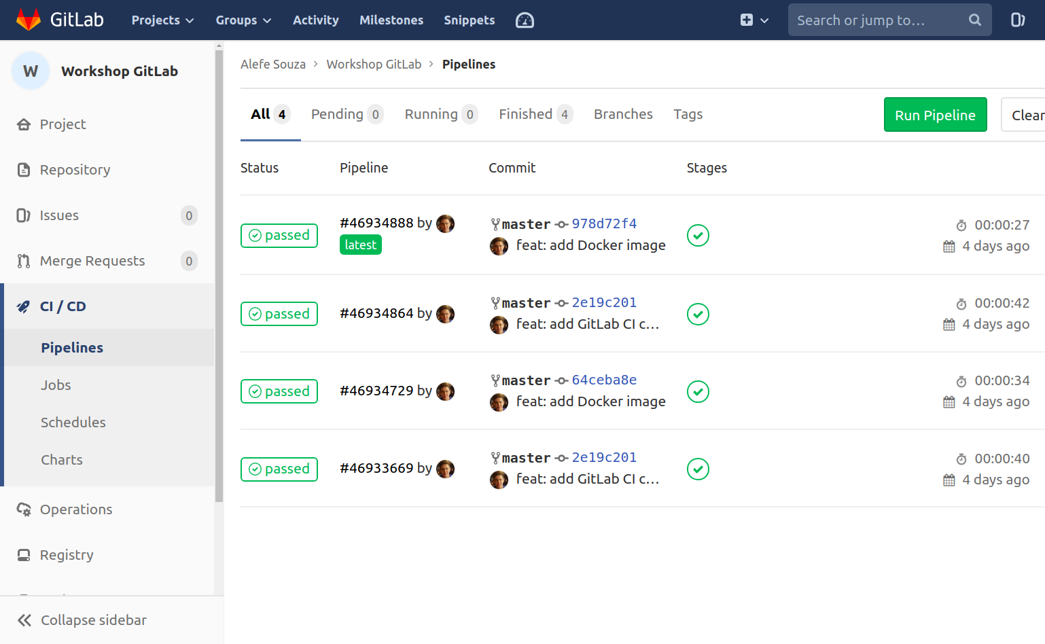
Task: Click user avatar next to pipeline #46934729
Action: click(445, 391)
